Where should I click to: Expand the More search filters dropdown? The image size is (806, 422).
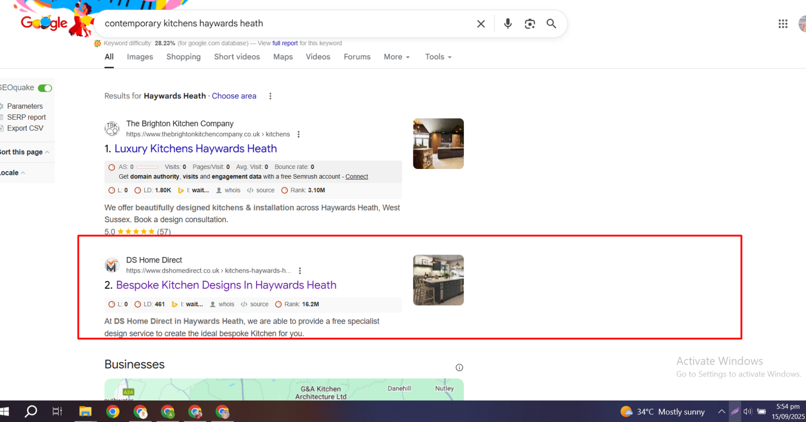[x=396, y=57]
